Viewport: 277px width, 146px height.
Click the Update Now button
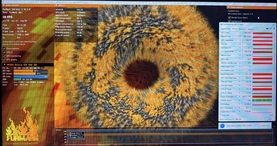265,126
